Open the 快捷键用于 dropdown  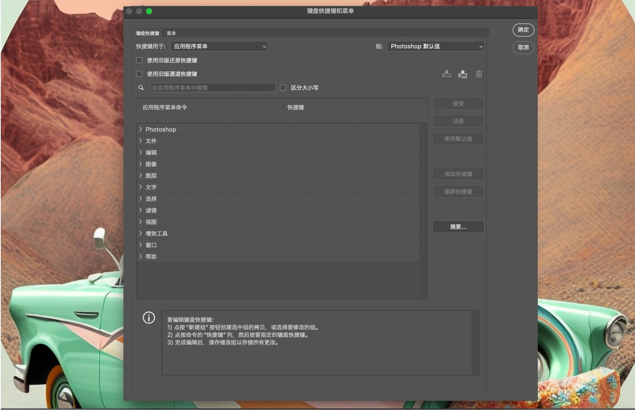pyautogui.click(x=219, y=46)
